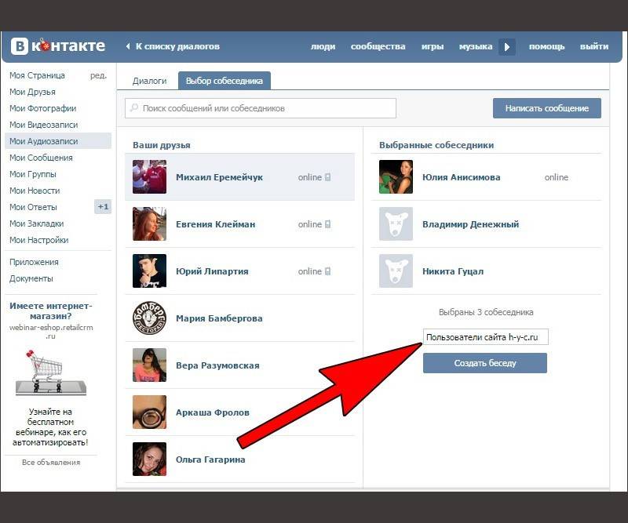Click the search magnifier icon
Screen dimensions: 628x523
(x=134, y=108)
